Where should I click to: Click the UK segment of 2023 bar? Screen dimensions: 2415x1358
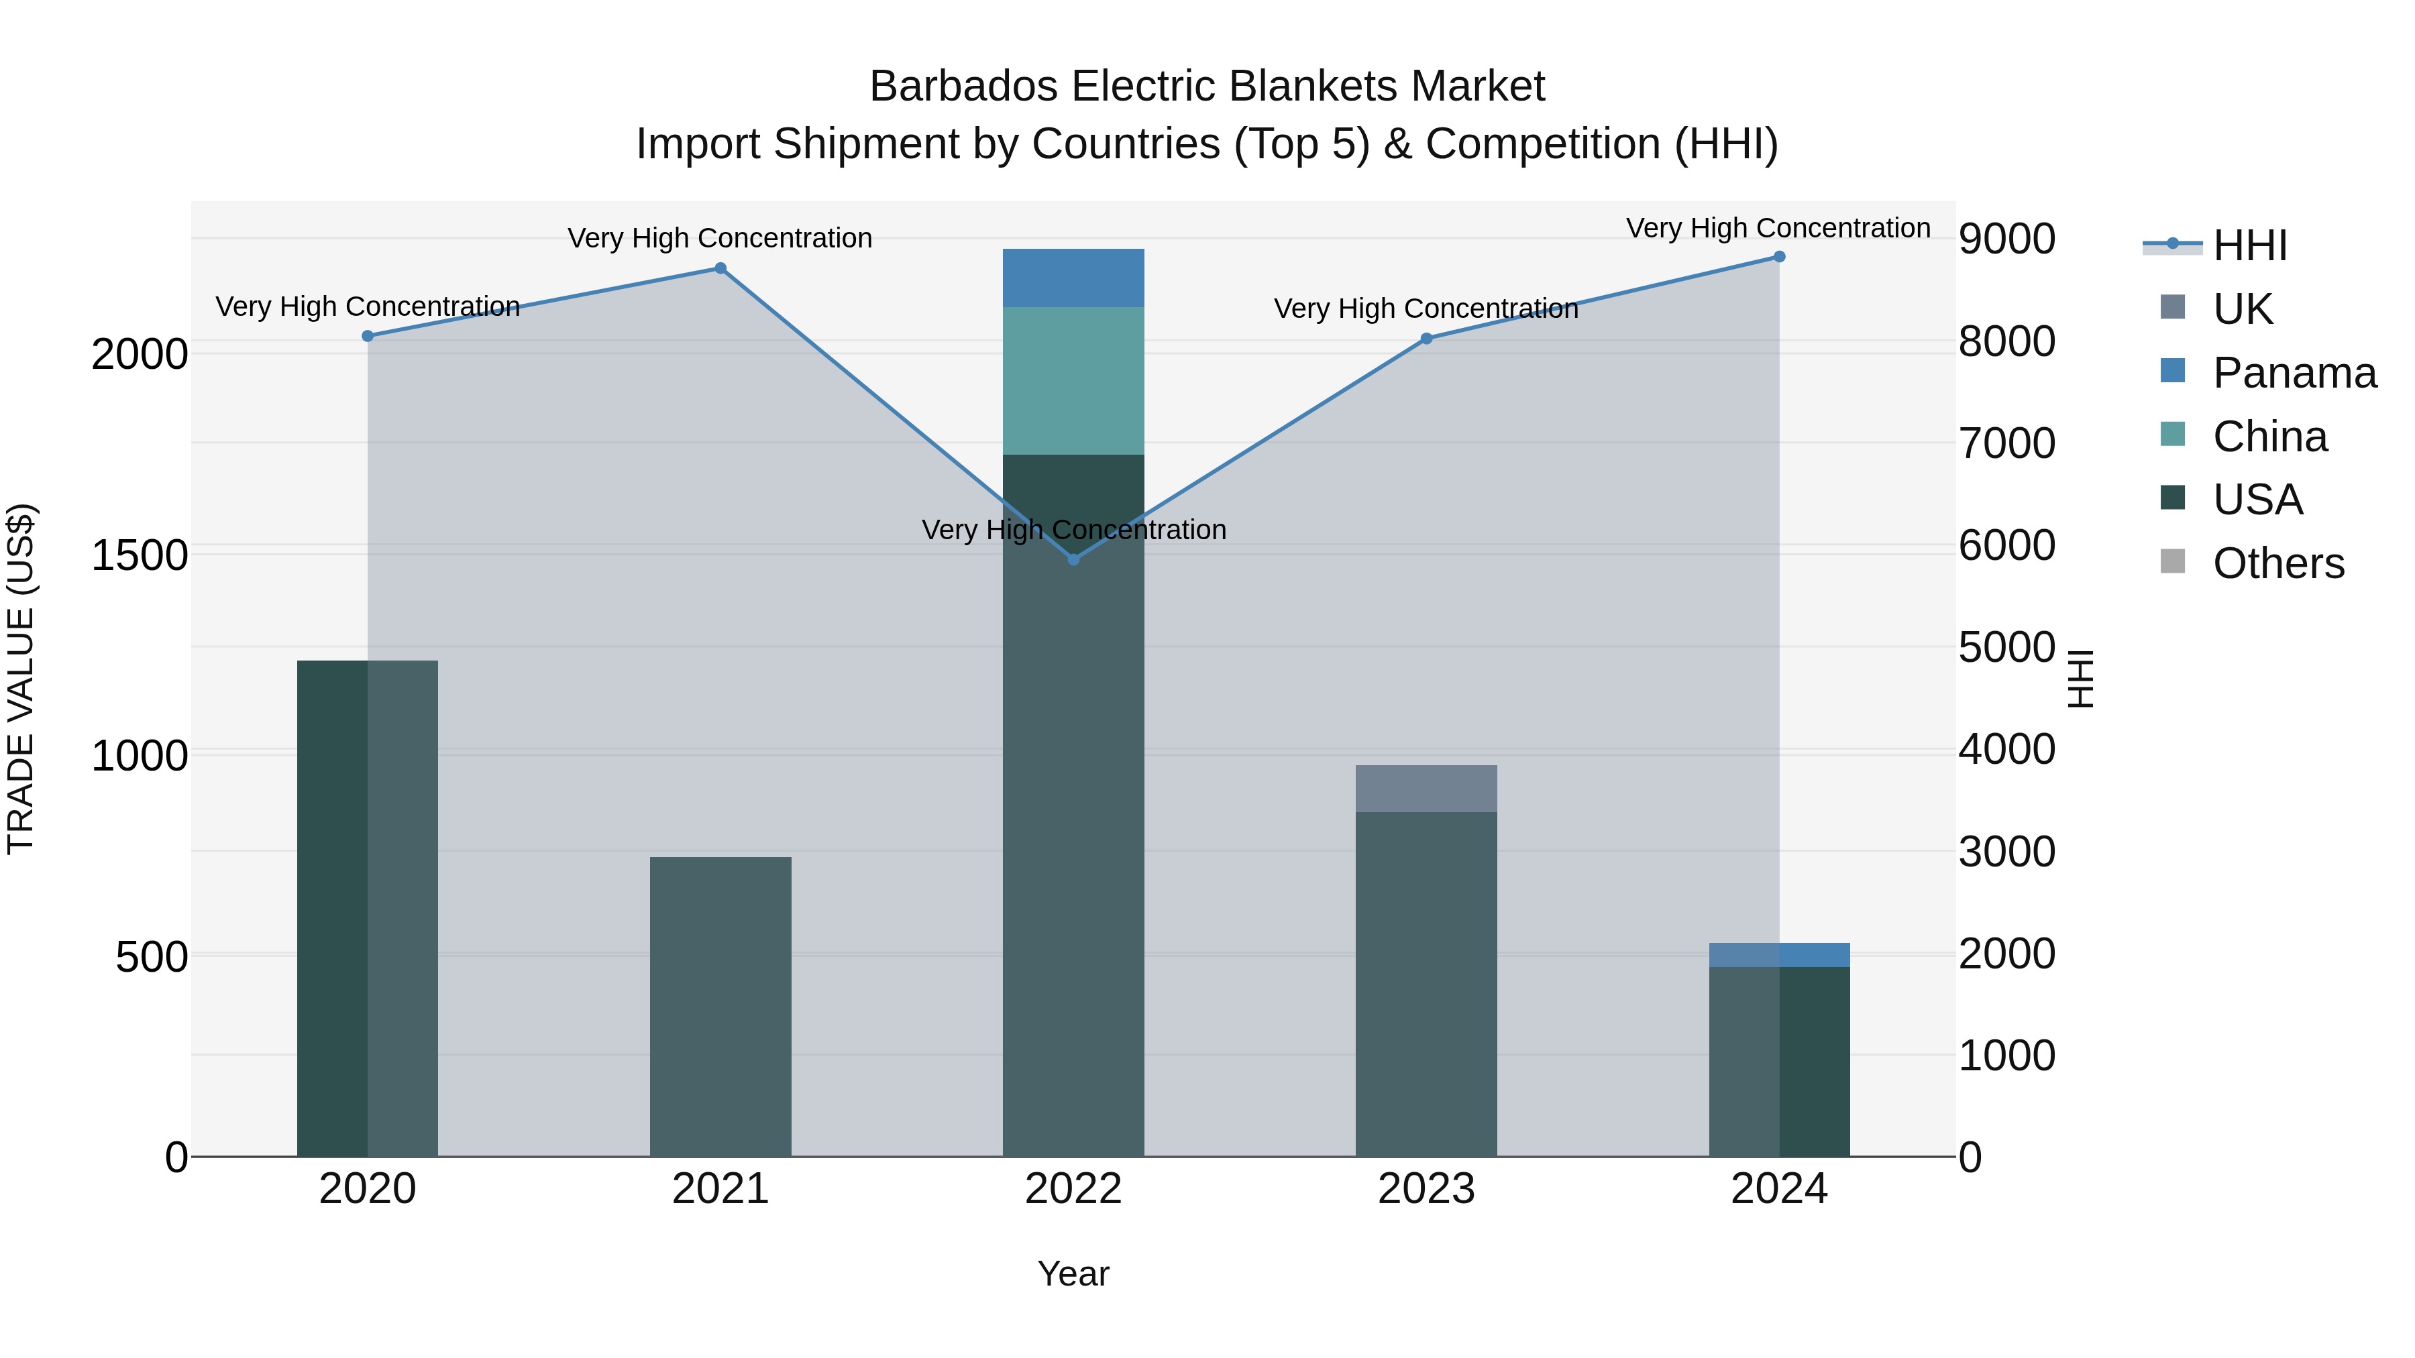tap(1427, 789)
